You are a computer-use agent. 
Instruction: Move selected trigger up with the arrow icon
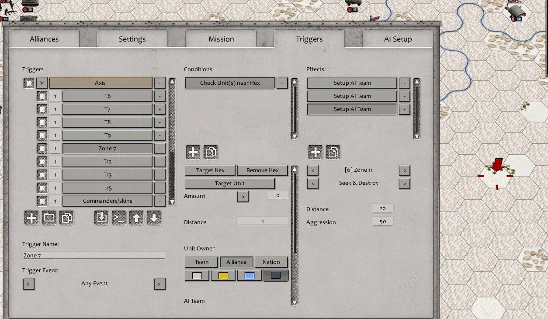[136, 217]
